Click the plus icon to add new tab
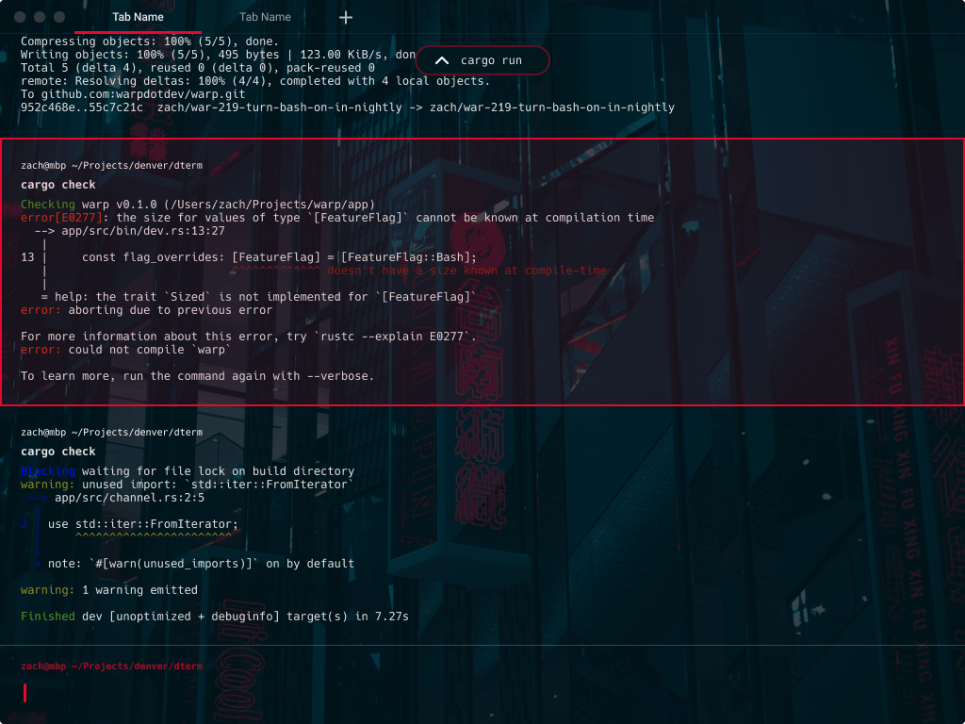 346,17
